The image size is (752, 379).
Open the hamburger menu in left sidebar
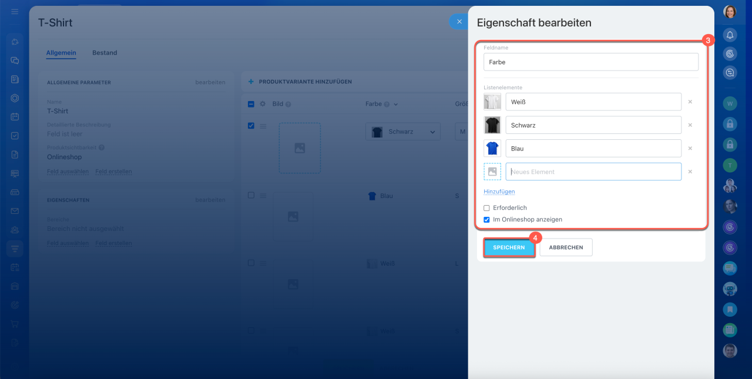coord(15,12)
